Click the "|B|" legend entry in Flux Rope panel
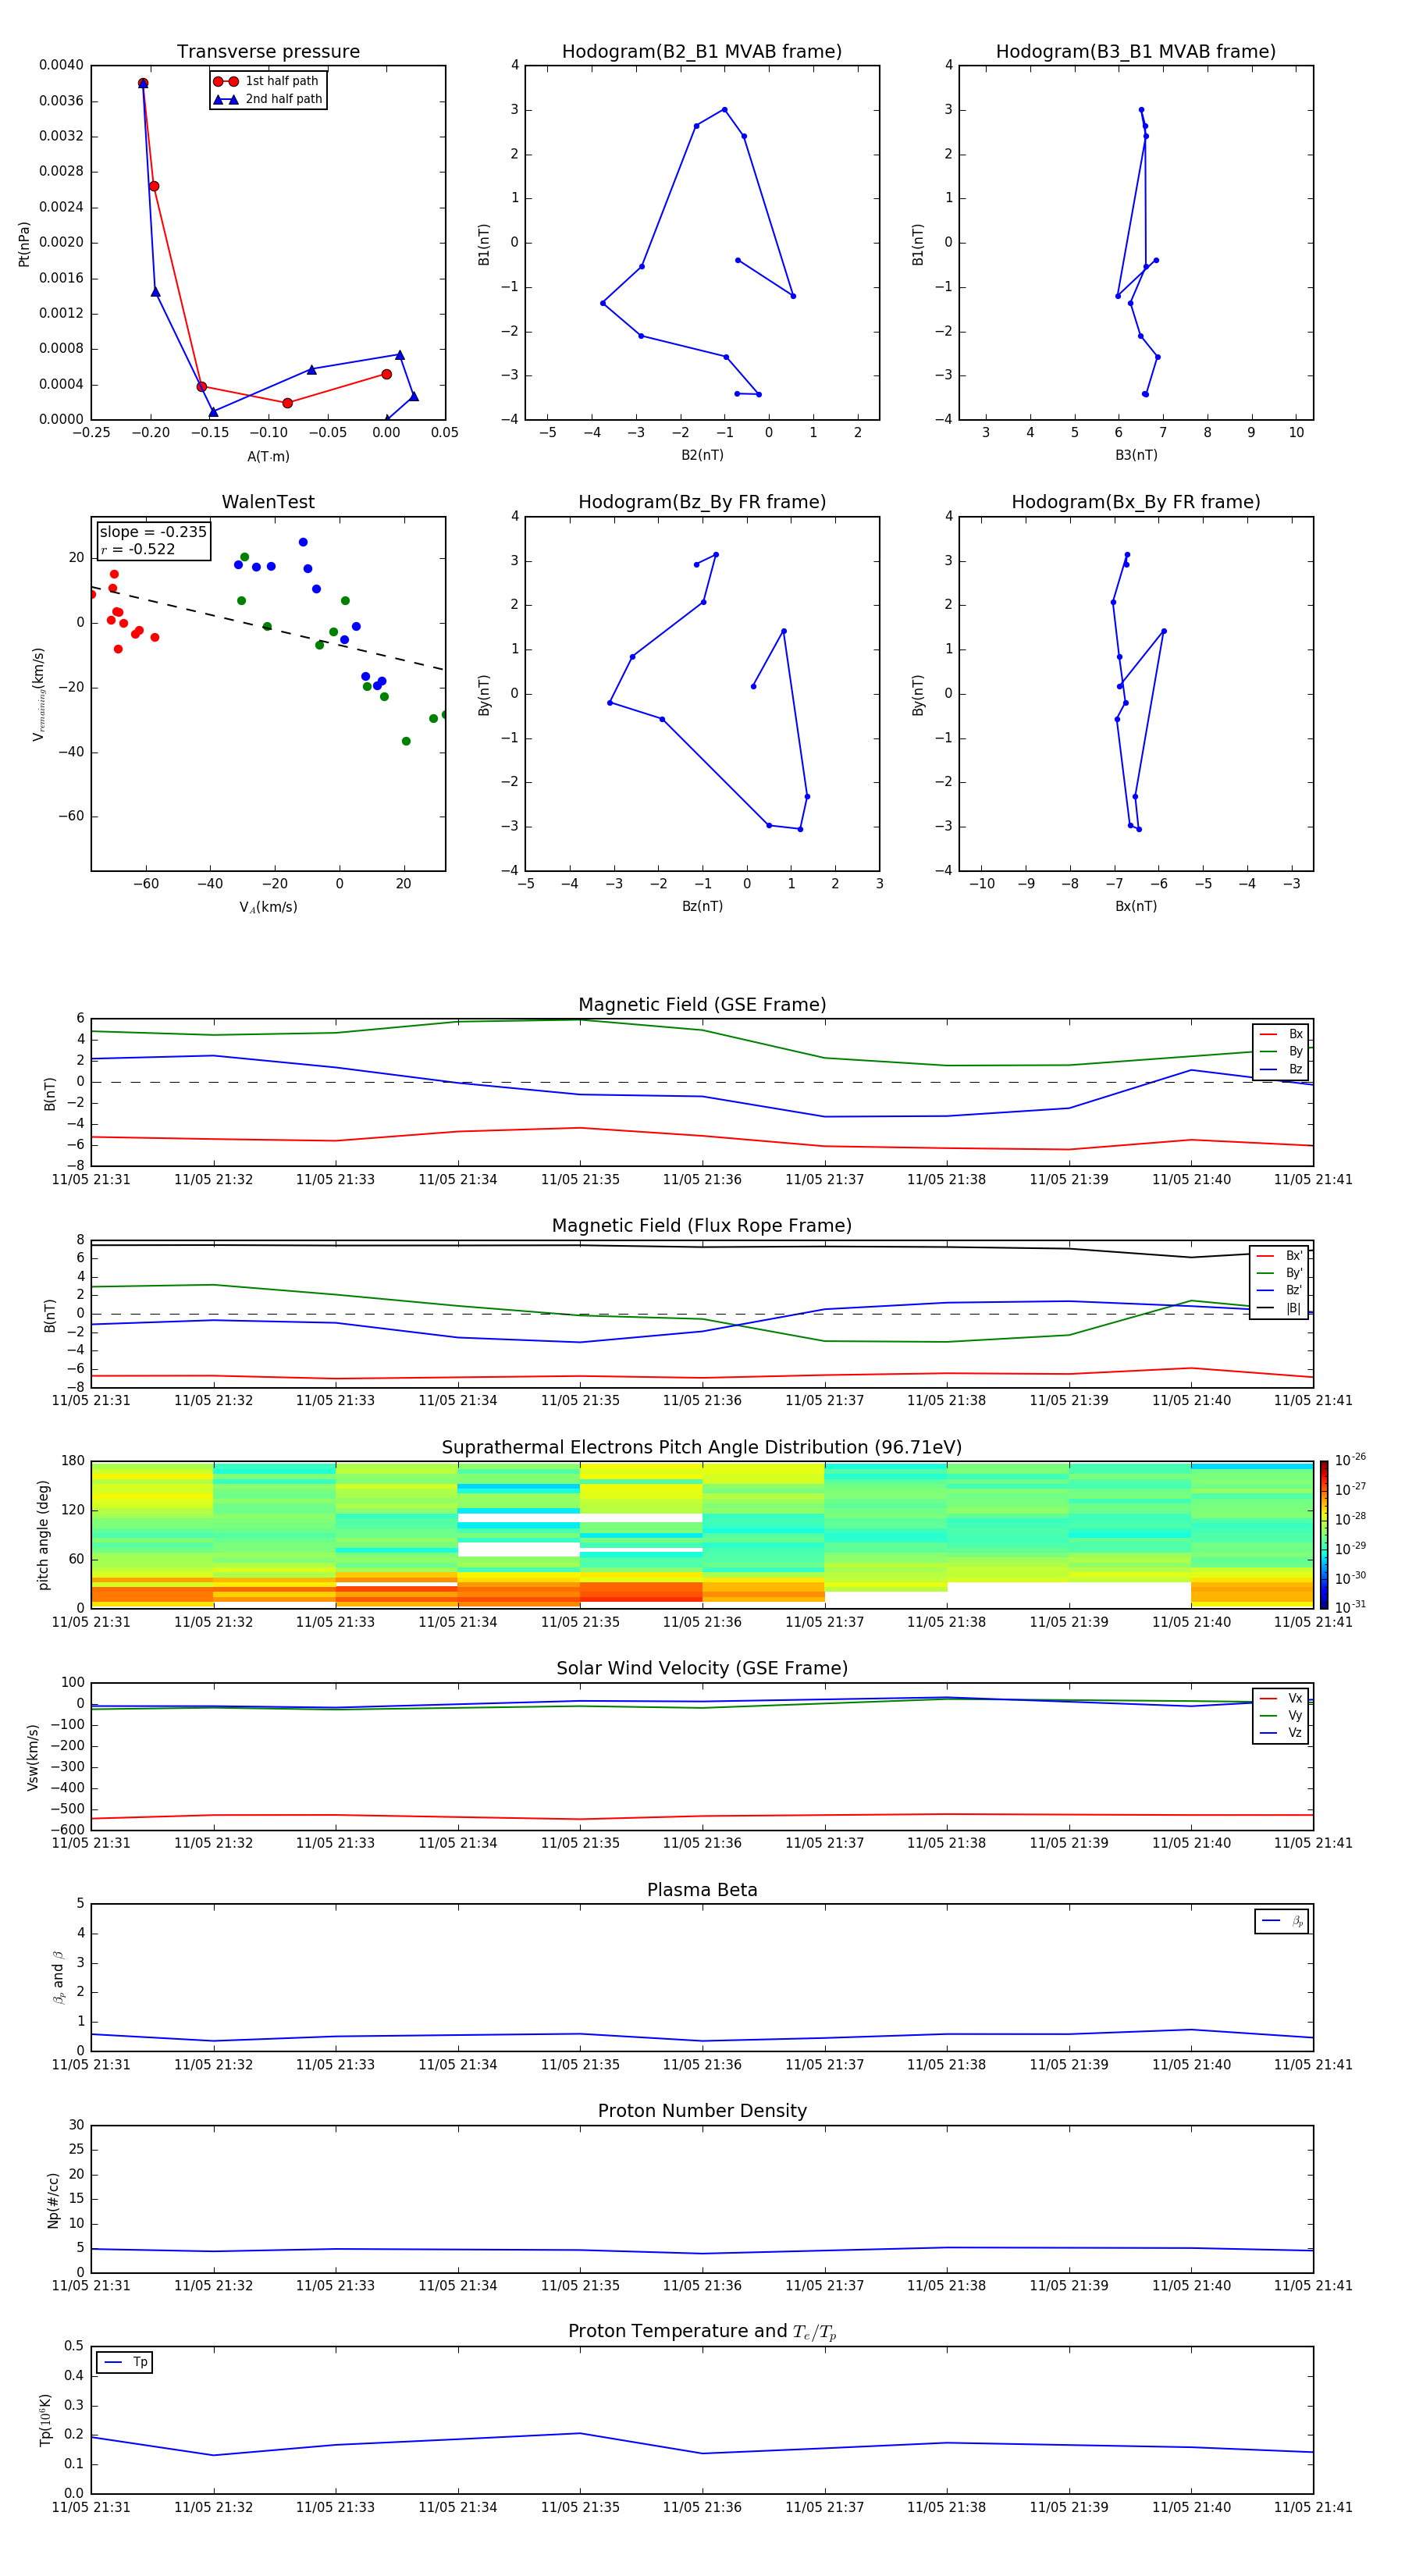 [1280, 1308]
